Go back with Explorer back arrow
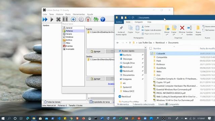Image resolution: width=215 pixels, height=121 pixels. click(118, 43)
